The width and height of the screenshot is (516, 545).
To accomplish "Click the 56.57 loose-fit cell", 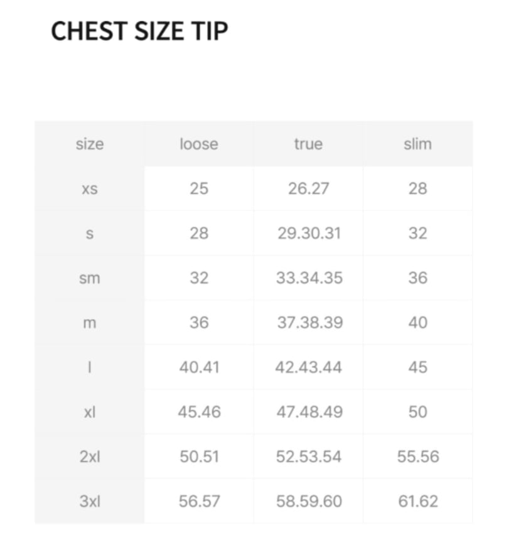I will (199, 501).
